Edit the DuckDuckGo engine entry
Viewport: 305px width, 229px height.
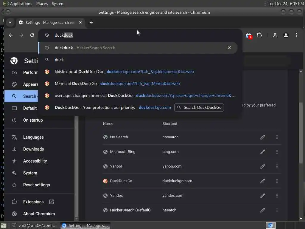pos(263,181)
